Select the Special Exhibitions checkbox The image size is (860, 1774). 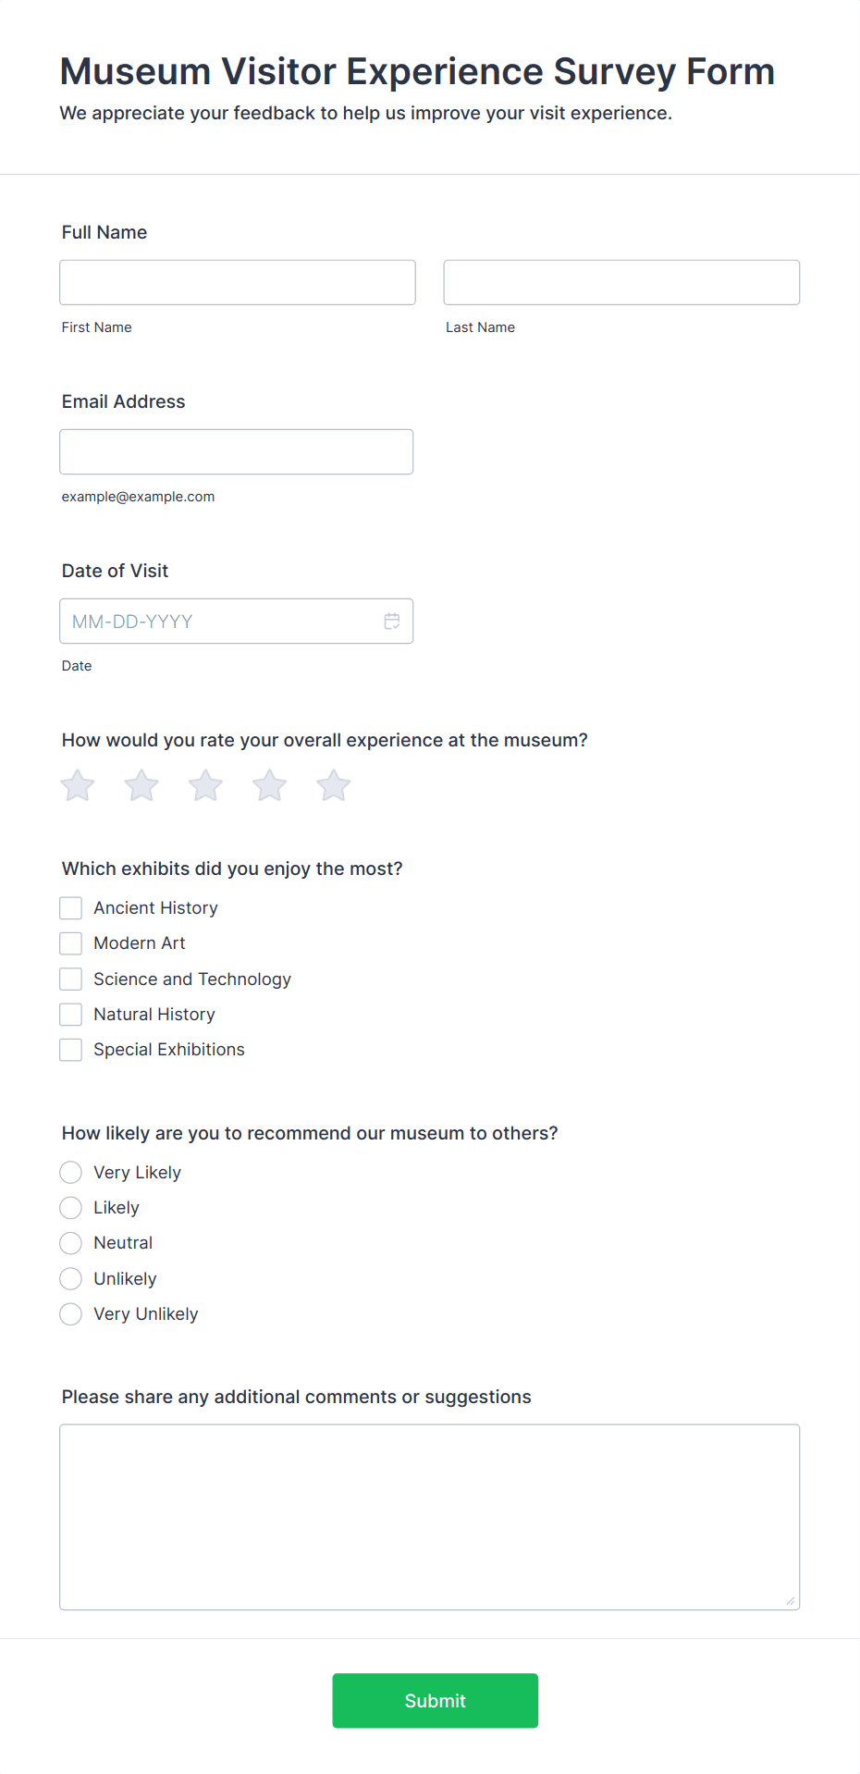[x=70, y=1050]
